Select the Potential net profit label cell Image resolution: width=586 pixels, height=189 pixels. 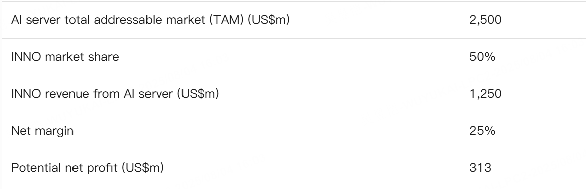point(231,168)
